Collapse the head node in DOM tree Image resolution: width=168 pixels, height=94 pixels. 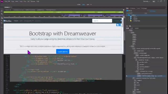(x=130, y=33)
